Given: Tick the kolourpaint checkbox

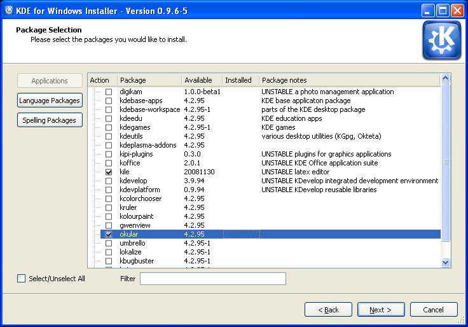Looking at the screenshot, I should pos(109,216).
